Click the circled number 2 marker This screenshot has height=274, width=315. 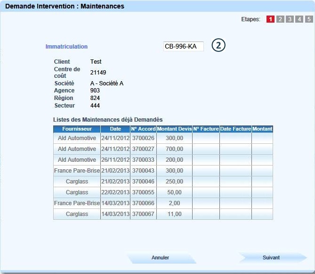click(x=218, y=45)
